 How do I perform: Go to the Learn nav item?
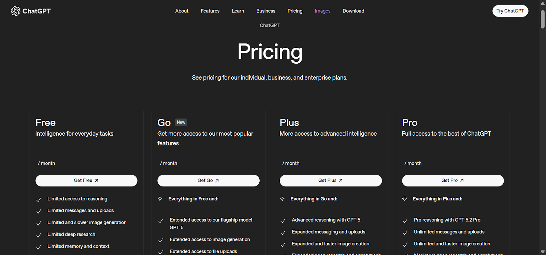[x=238, y=11]
